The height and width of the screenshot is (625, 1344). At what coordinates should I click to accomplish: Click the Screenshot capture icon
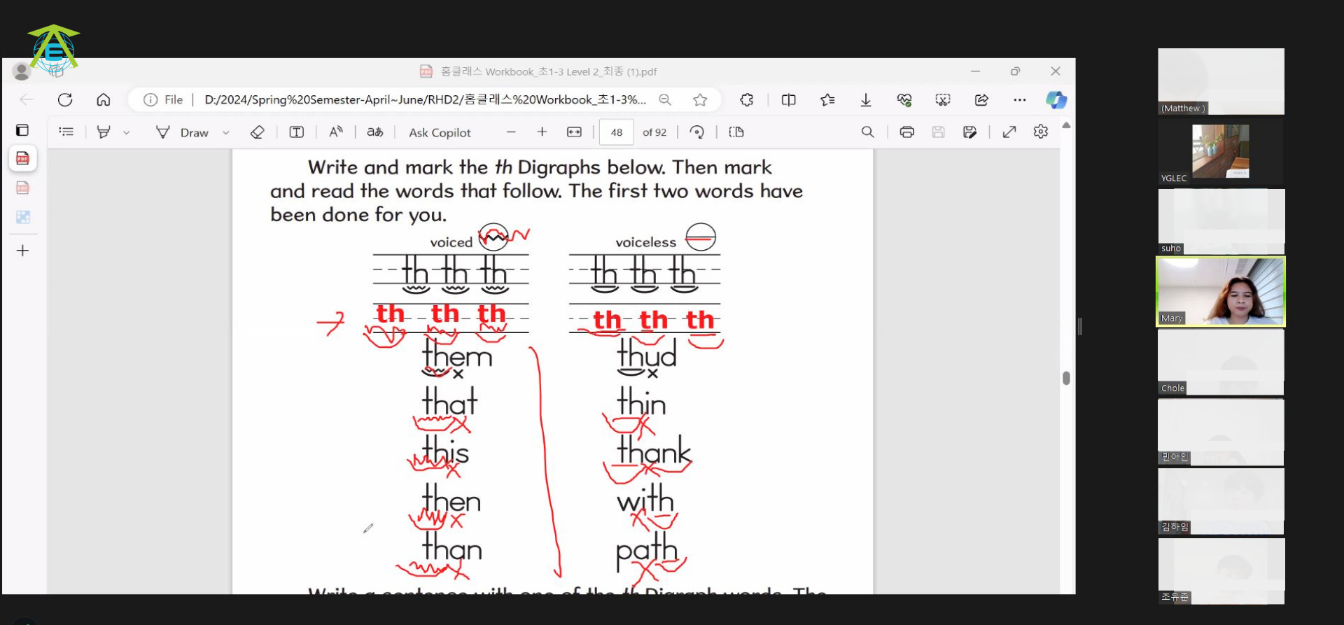[x=943, y=100]
